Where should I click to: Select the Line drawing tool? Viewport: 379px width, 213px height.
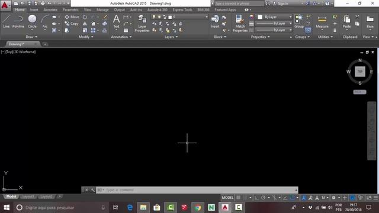pos(7,21)
